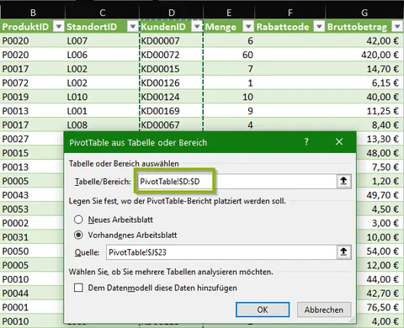404x328 pixels.
Task: Select the 76,50 € amount cell
Action: (x=380, y=307)
